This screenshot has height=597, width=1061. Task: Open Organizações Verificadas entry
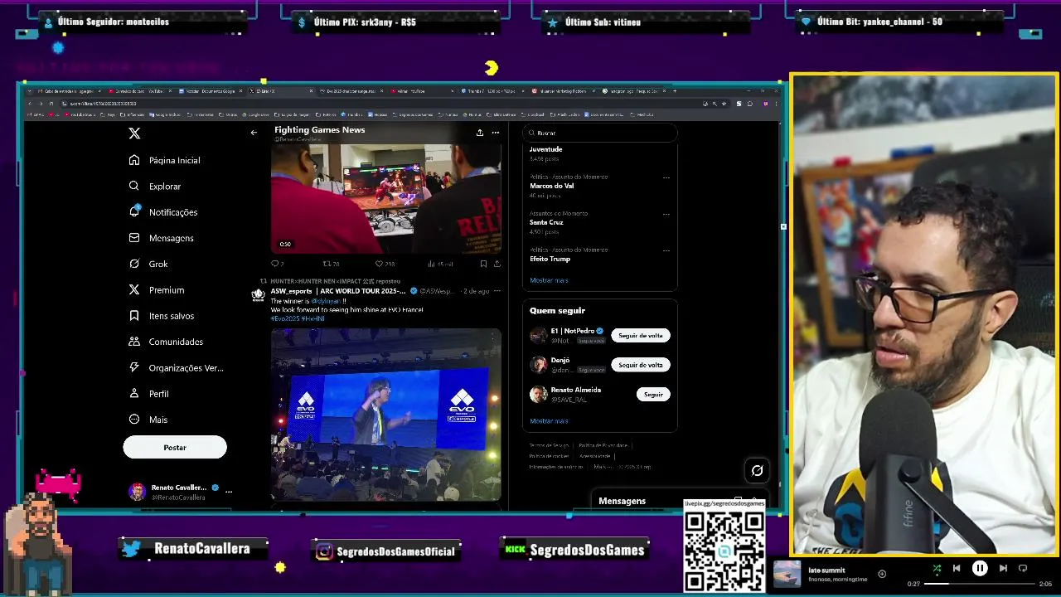click(177, 368)
